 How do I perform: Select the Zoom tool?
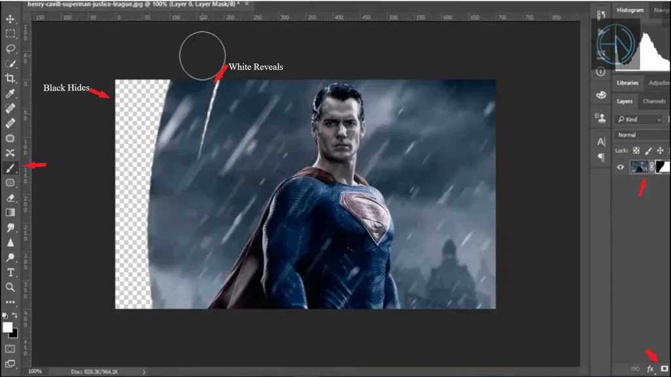[10, 287]
